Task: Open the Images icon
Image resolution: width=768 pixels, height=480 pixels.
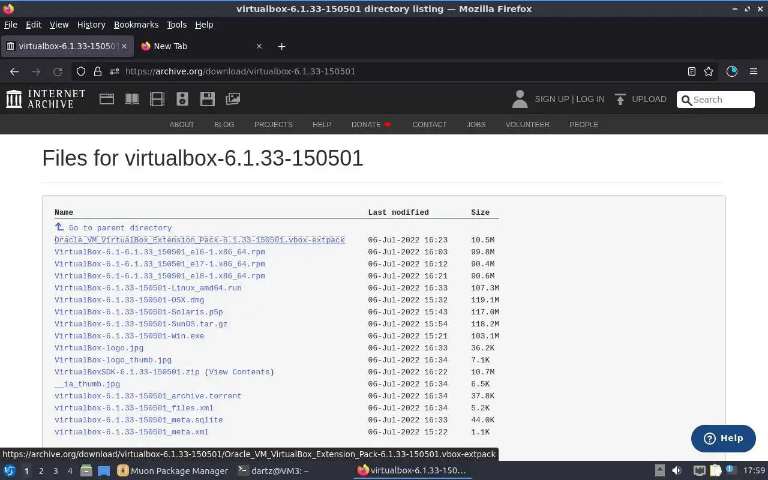Action: point(233,99)
